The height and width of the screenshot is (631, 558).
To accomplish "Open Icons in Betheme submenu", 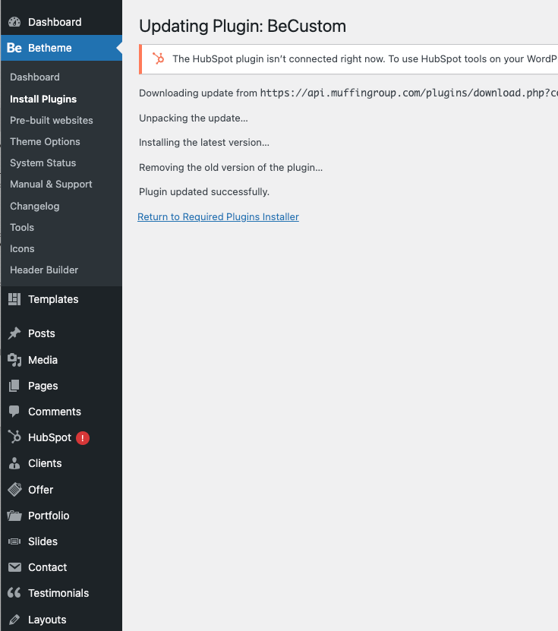I will coord(22,249).
